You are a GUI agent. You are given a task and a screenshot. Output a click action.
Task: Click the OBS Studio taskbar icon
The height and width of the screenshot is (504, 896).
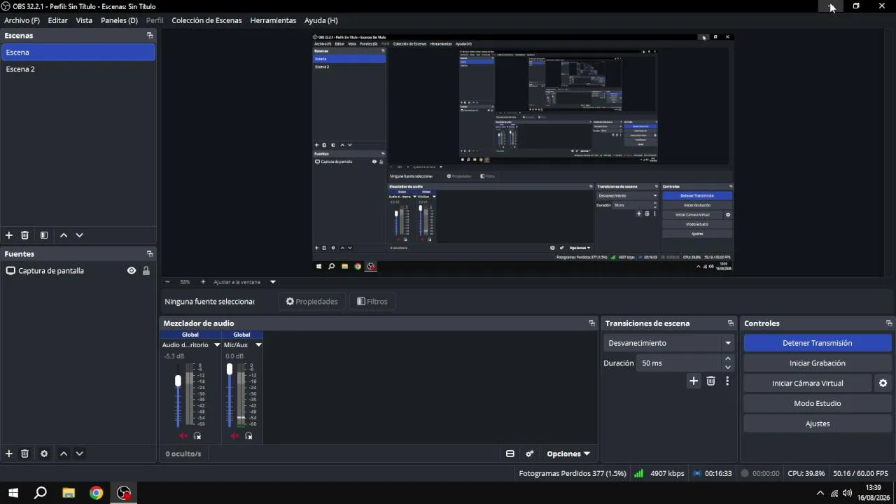pos(124,493)
